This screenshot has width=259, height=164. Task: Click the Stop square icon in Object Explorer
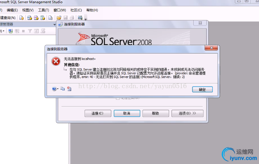click(x=23, y=31)
